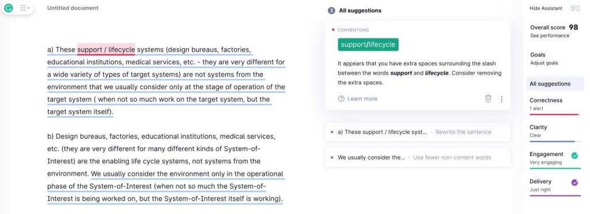Click the Hide Assistant panel icon

(x=575, y=8)
